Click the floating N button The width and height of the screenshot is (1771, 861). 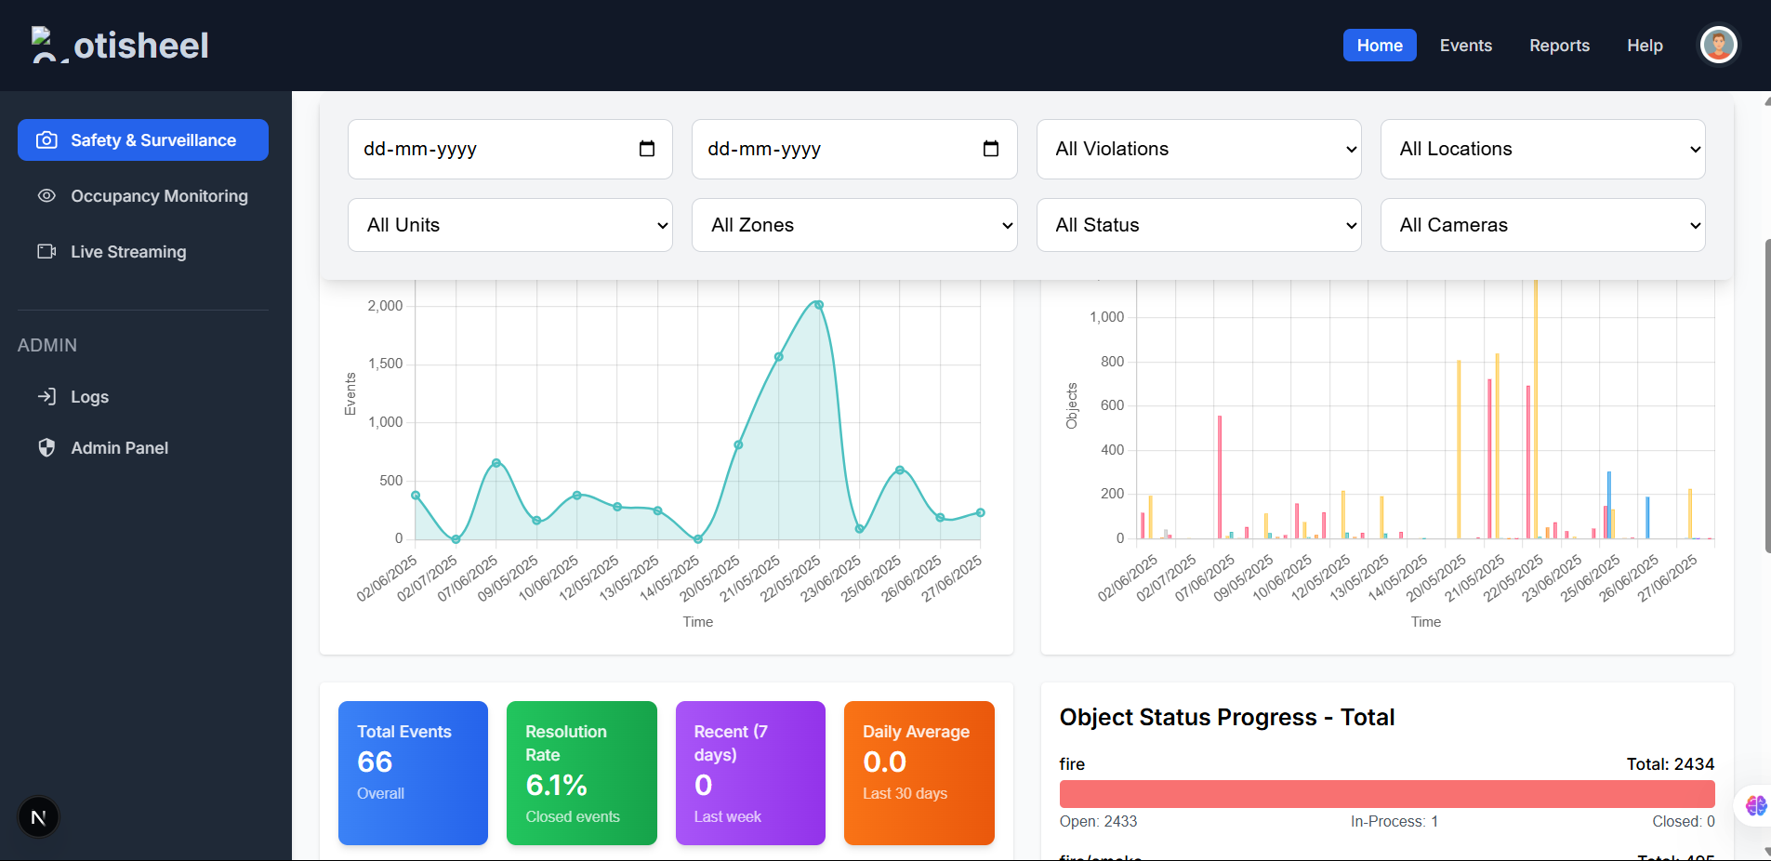37,816
